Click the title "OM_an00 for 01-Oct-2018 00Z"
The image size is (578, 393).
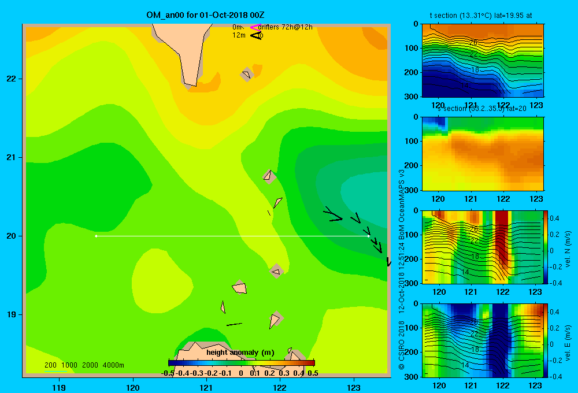point(205,15)
